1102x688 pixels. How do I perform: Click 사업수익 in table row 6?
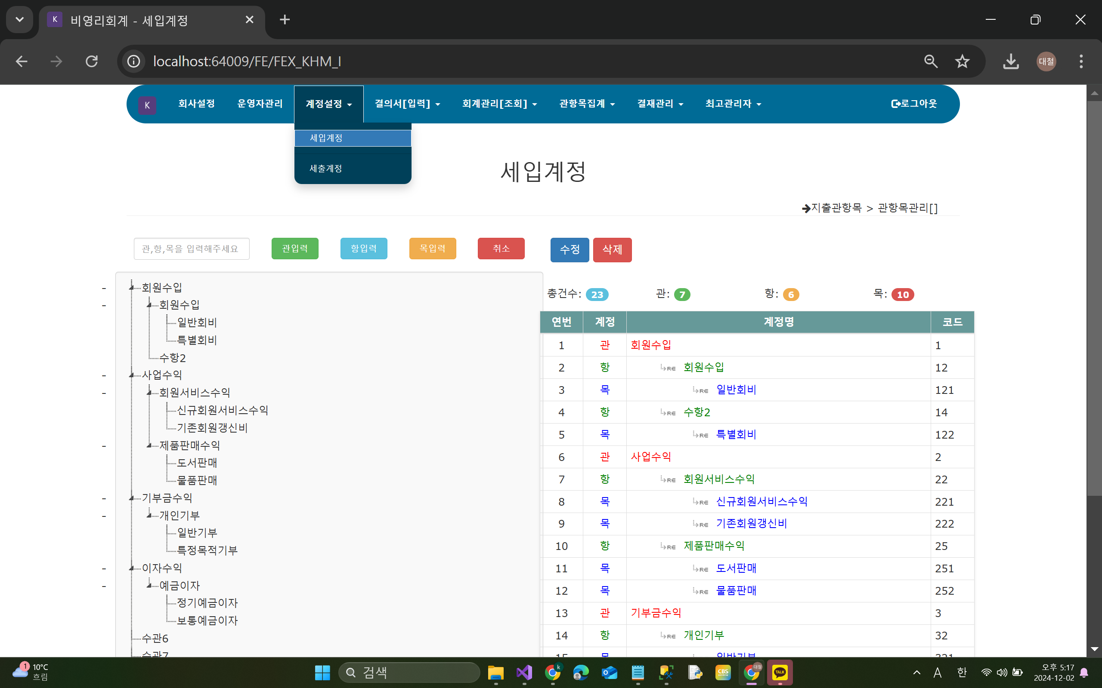click(x=651, y=457)
